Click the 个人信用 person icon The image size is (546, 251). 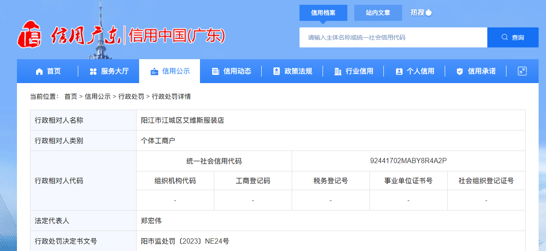399,71
